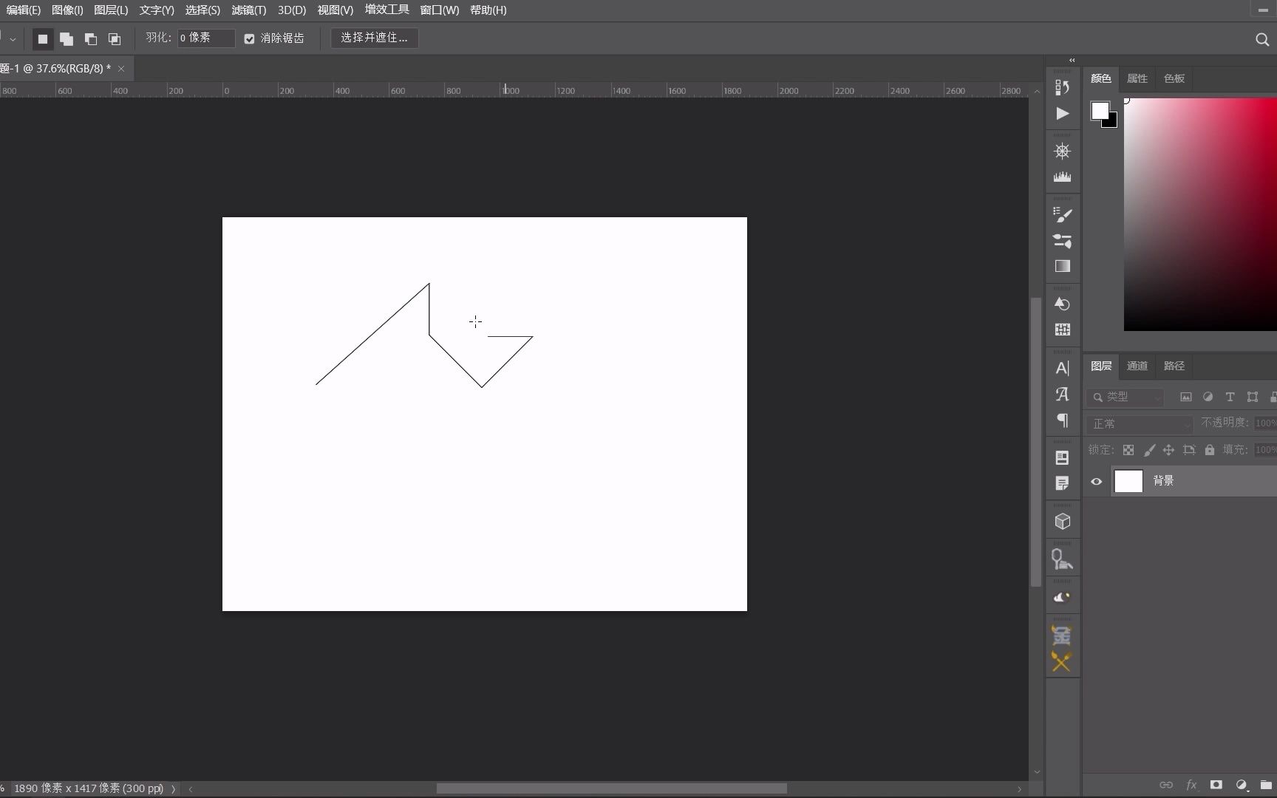Click the feather 羽化 input field
Screen dimensions: 1277x798
click(205, 38)
